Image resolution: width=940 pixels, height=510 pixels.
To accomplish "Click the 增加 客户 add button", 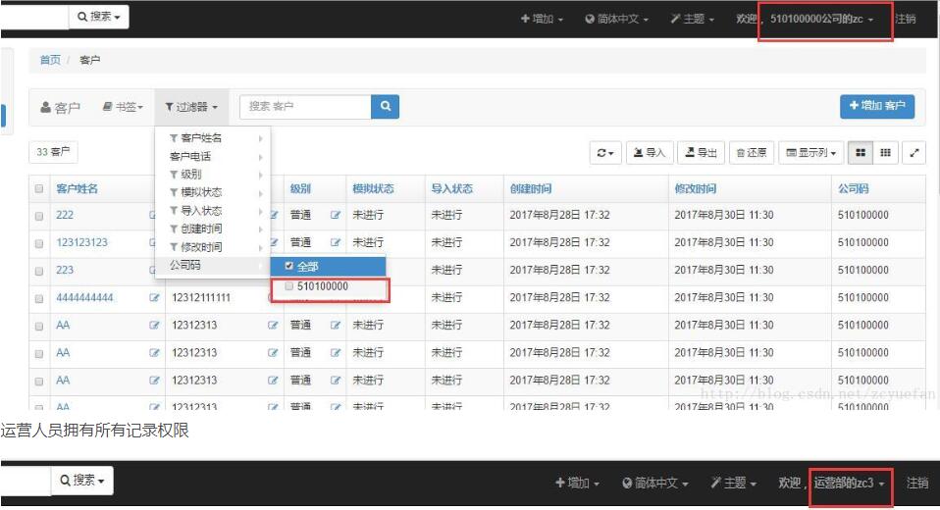I will click(x=876, y=106).
